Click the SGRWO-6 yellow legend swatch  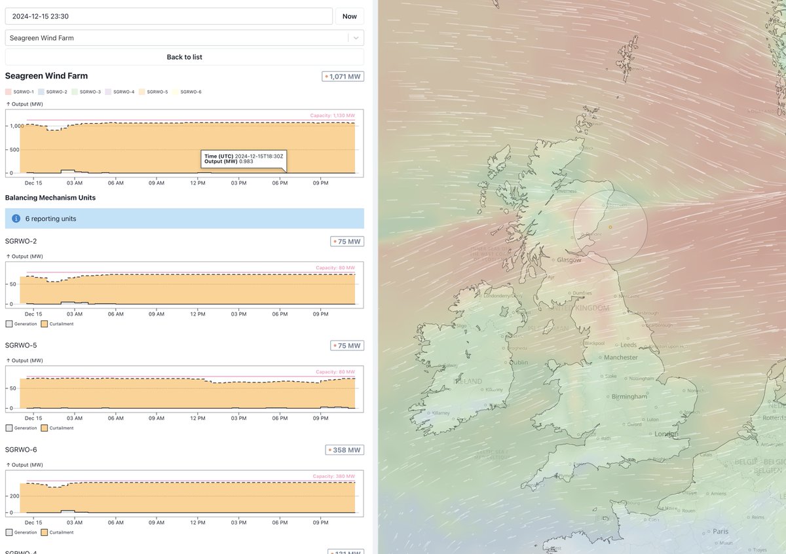176,92
